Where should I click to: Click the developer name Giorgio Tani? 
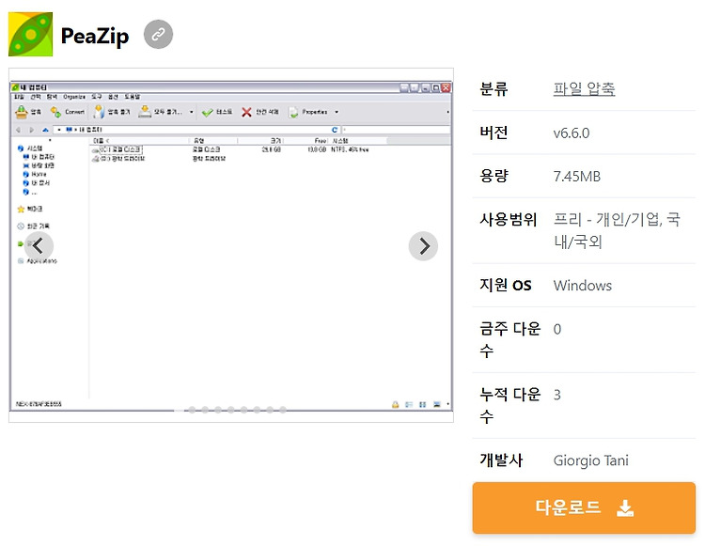point(591,460)
